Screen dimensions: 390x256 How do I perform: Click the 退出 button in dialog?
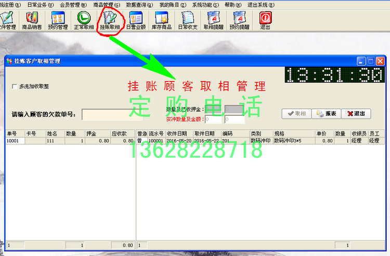pyautogui.click(x=356, y=114)
